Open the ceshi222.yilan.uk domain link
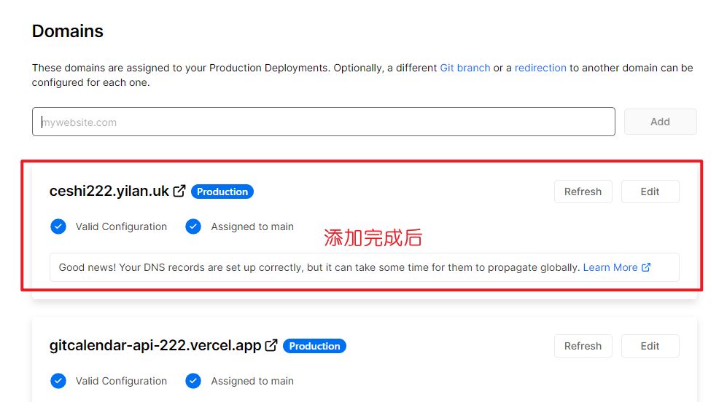Viewport: 727px width, 402px height. [109, 192]
